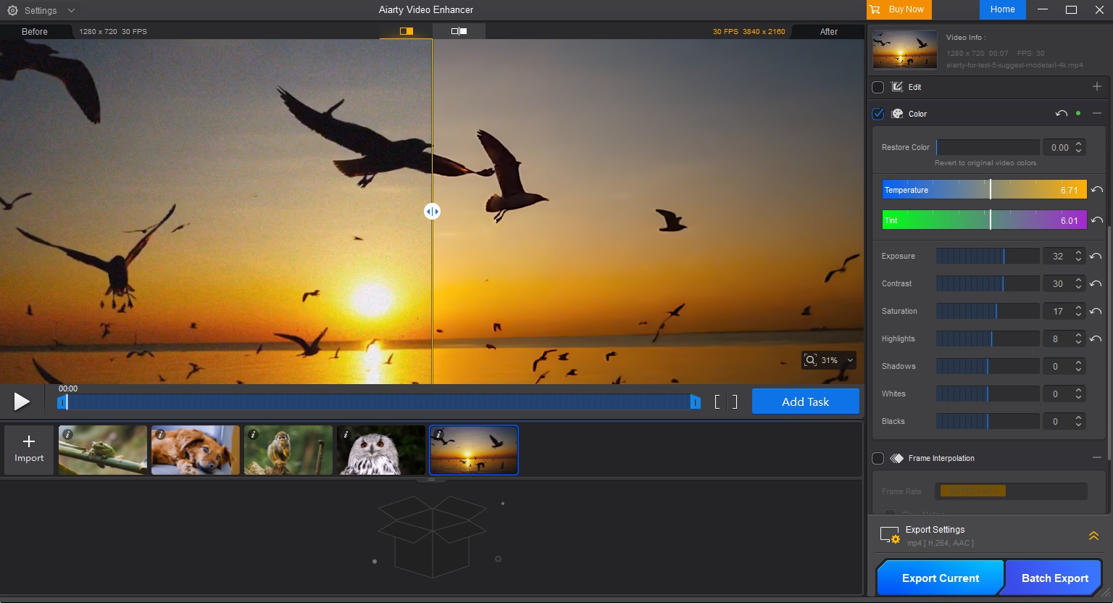This screenshot has width=1113, height=603.
Task: Expand the Edit section with plus
Action: [x=1097, y=86]
